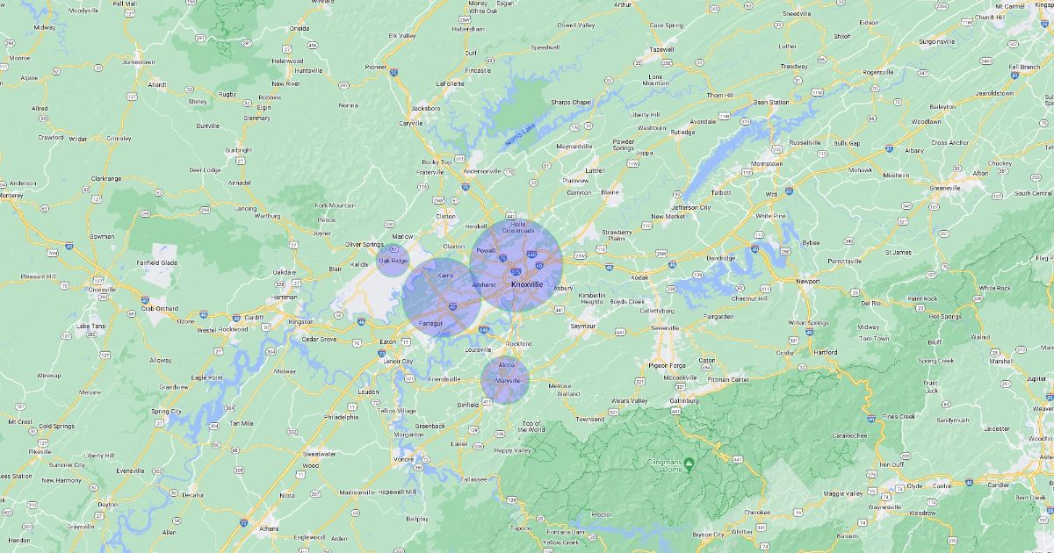This screenshot has width=1054, height=553.
Task: Click the Farragut label on the map
Action: (x=430, y=323)
